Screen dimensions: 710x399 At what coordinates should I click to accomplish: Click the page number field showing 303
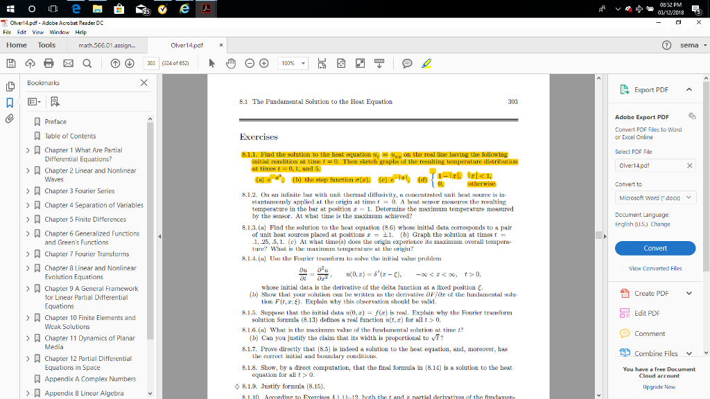[x=152, y=62]
